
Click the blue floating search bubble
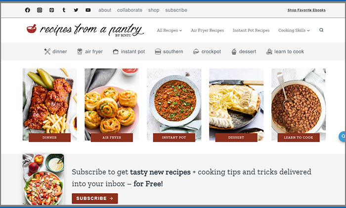(342, 137)
